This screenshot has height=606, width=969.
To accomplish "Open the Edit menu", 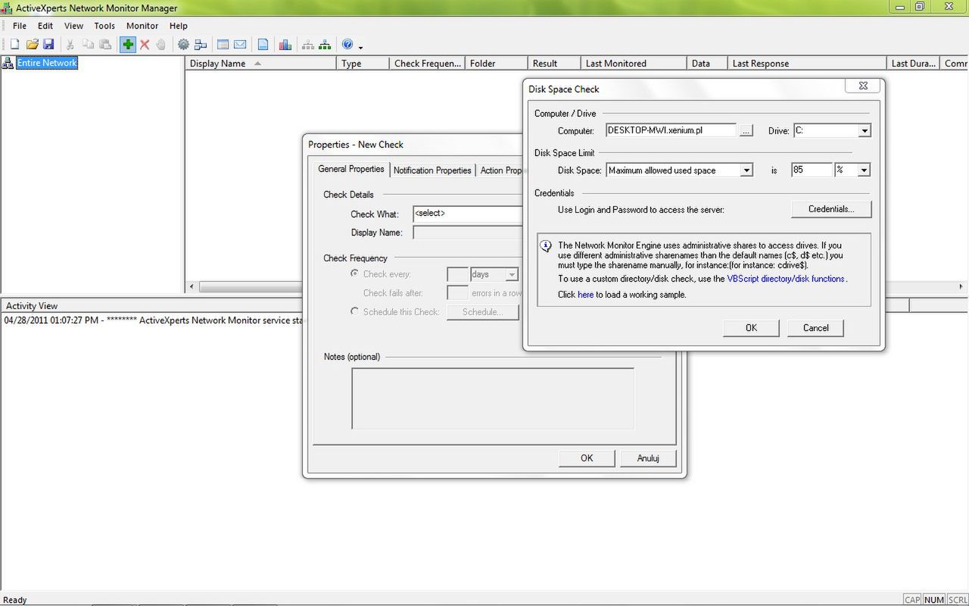I will (45, 26).
